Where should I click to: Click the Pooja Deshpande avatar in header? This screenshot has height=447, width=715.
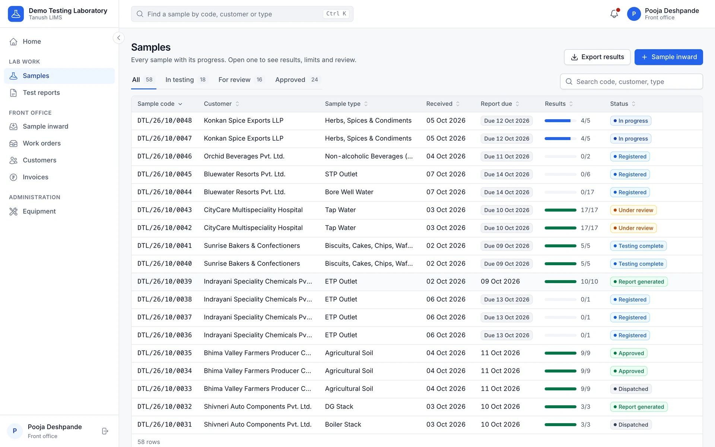pos(633,14)
